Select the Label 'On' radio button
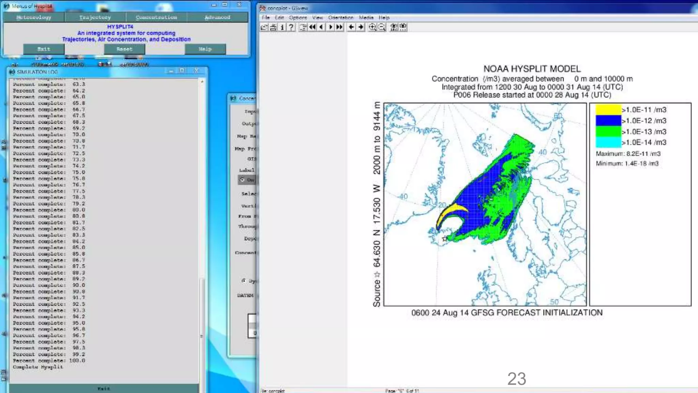The height and width of the screenshot is (393, 698). coord(242,180)
